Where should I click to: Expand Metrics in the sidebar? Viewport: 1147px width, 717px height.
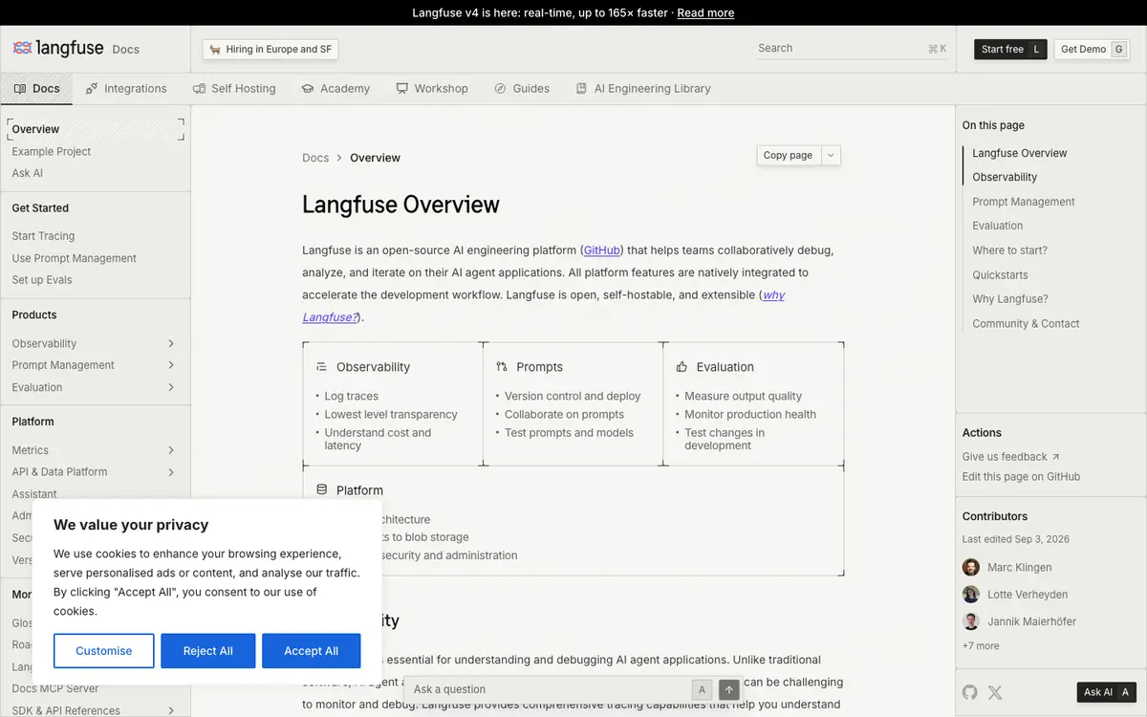pyautogui.click(x=171, y=450)
